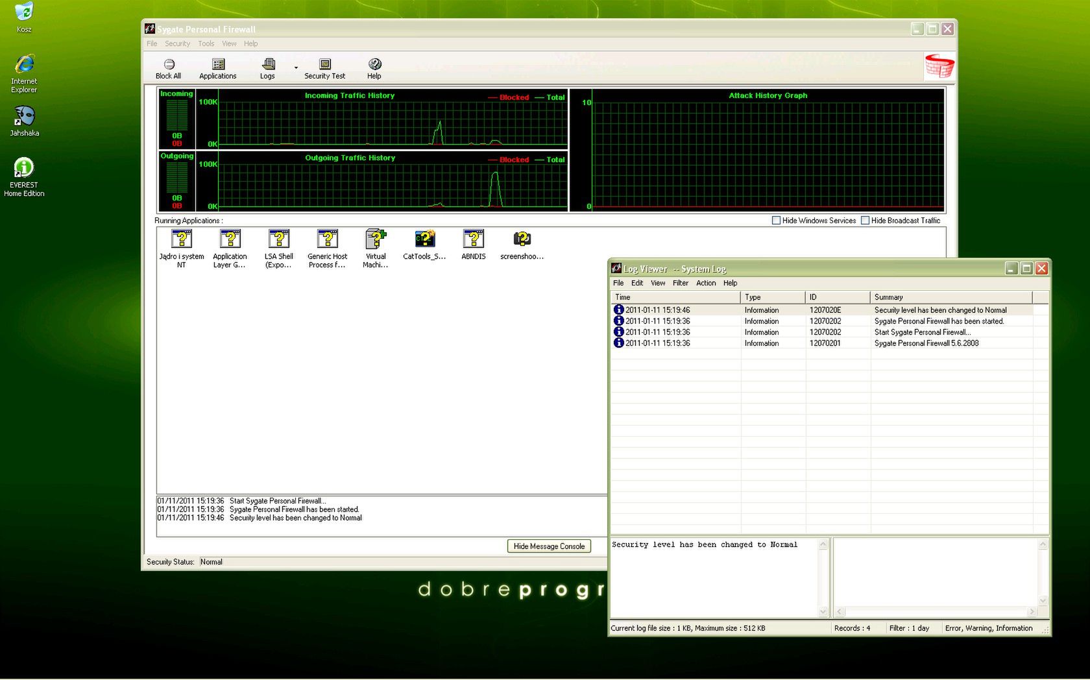Open the Tools menu

pyautogui.click(x=206, y=43)
